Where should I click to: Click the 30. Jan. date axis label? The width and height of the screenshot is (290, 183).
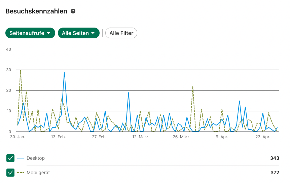pyautogui.click(x=17, y=137)
